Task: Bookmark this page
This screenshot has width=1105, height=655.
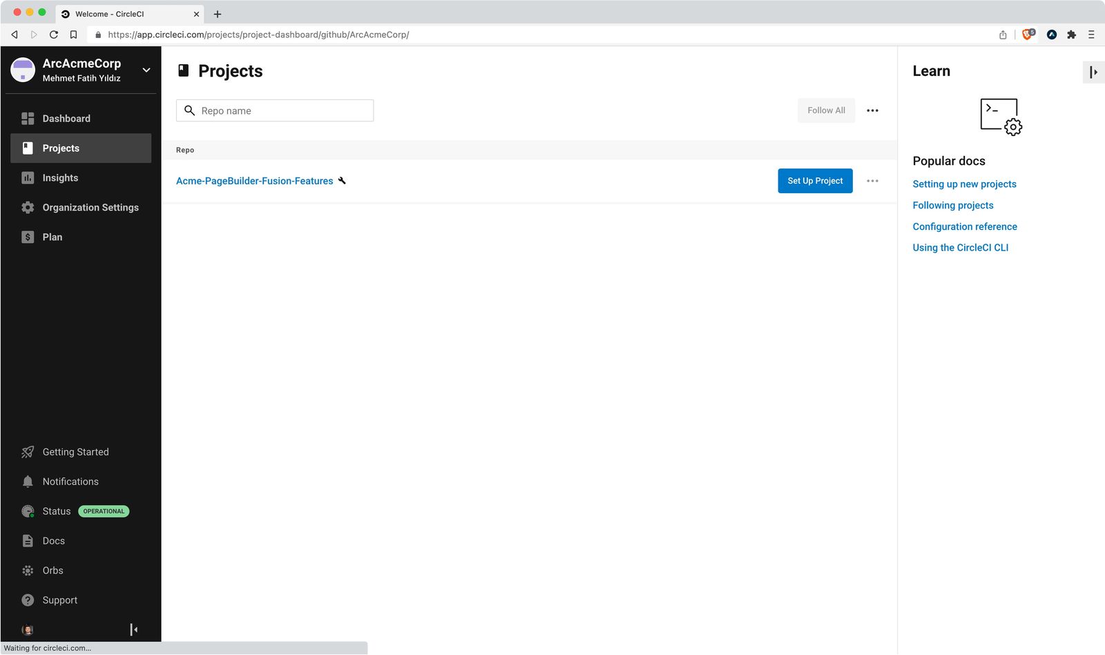Action: (x=73, y=35)
